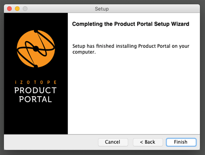Click the Setup window title text
This screenshot has height=155, width=205.
102,9
